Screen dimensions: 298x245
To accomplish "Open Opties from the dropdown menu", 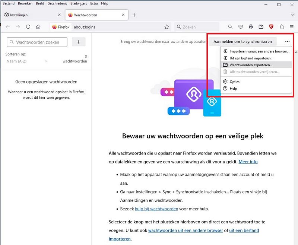I will (x=256, y=82).
